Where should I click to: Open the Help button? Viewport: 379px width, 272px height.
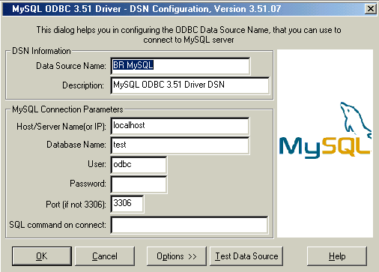click(x=337, y=256)
